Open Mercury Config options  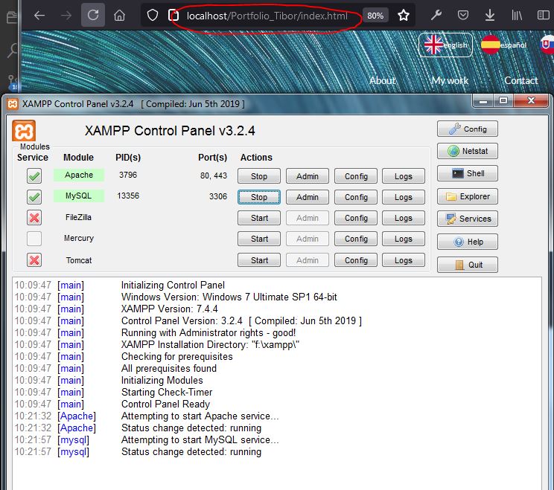pyautogui.click(x=356, y=239)
